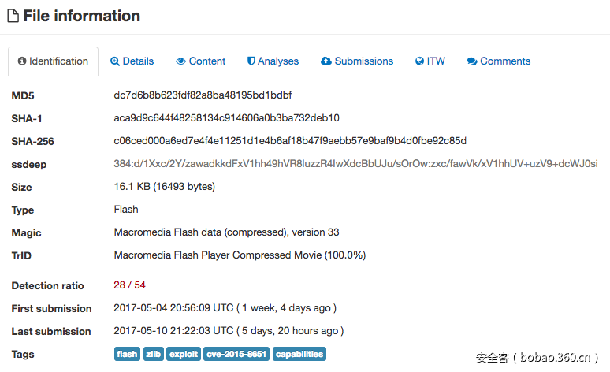
Task: Click the shield icon on Analyses tab
Action: tap(251, 61)
